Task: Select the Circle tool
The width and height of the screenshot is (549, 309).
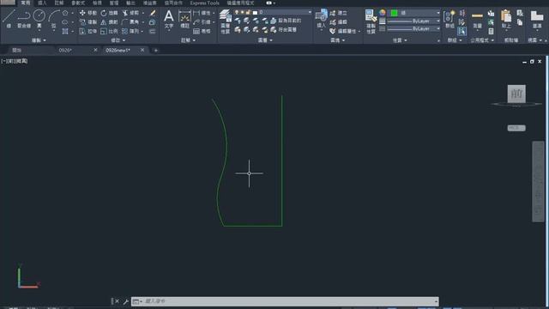Action: coord(39,18)
